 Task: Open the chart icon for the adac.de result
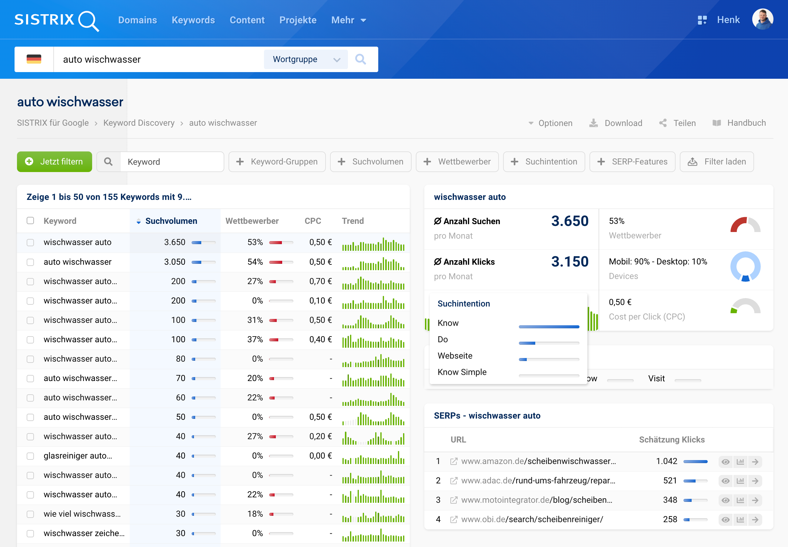(x=741, y=480)
